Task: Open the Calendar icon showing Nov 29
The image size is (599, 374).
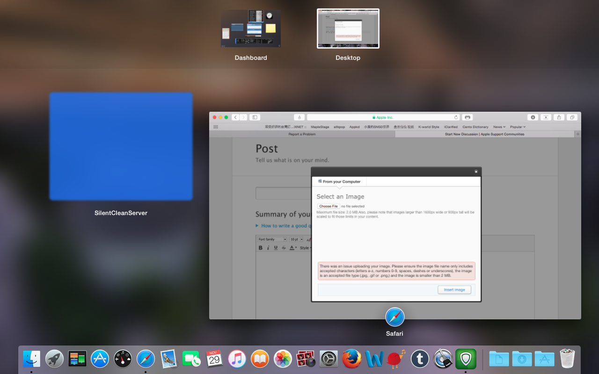Action: coord(214,359)
